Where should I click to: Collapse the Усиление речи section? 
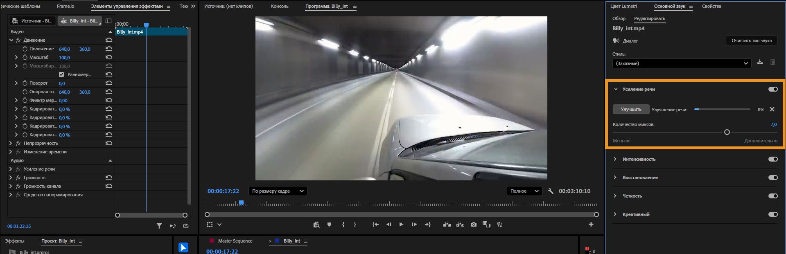(615, 89)
